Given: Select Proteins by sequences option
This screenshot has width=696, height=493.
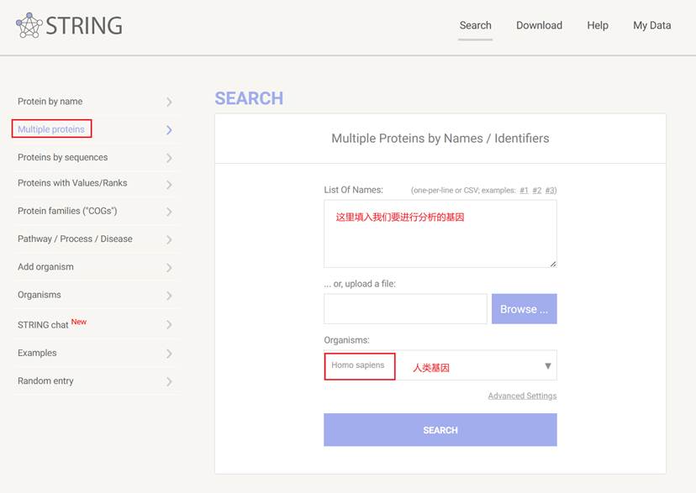Looking at the screenshot, I should (x=62, y=157).
